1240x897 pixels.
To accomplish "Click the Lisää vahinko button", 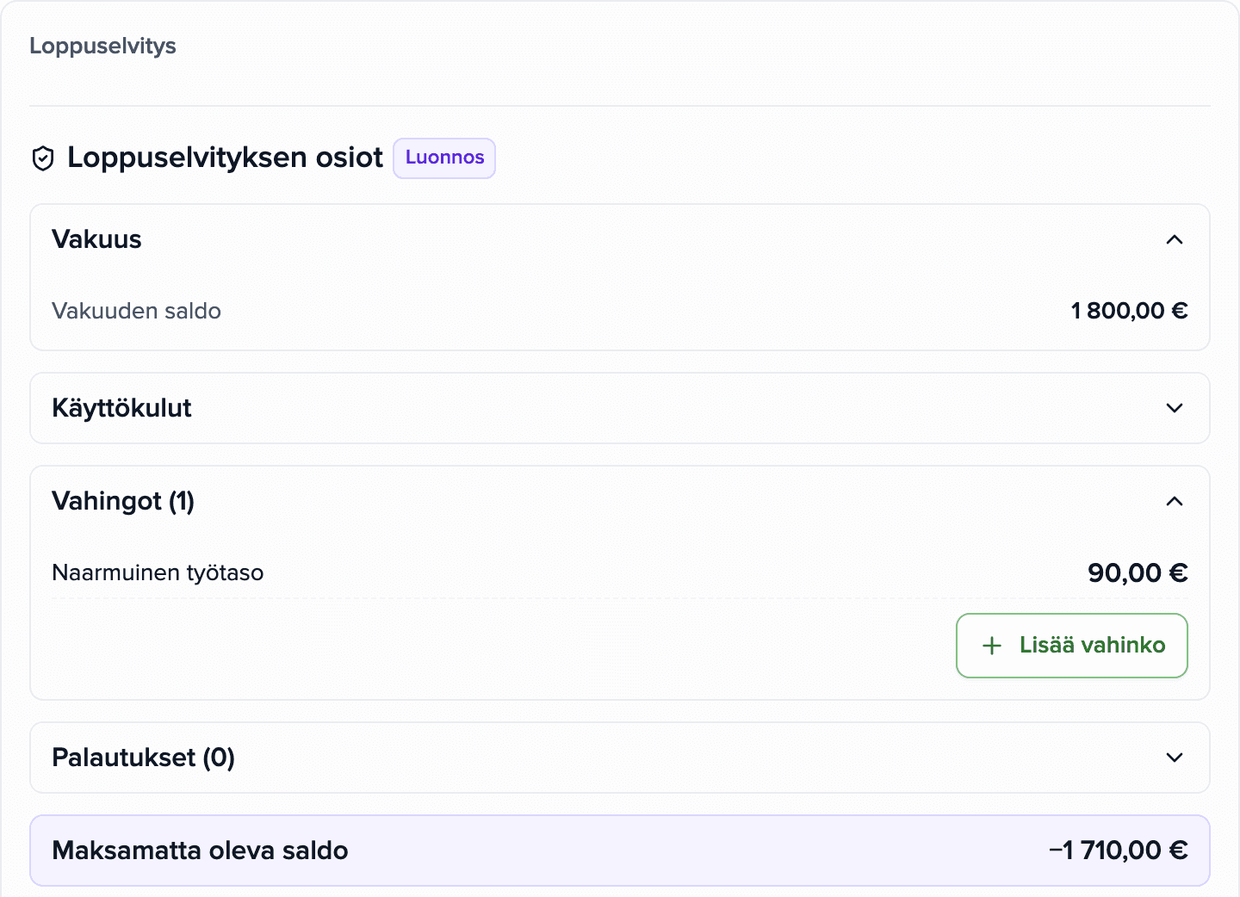I will tap(1072, 646).
